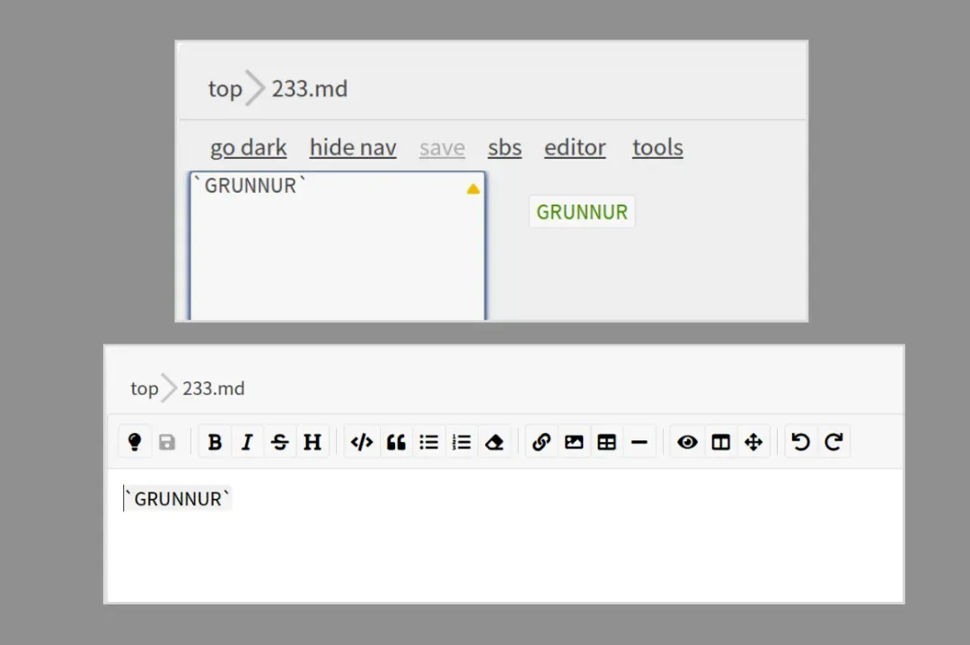Insert a link with the chain icon
Viewport: 970px width, 645px height.
point(542,441)
